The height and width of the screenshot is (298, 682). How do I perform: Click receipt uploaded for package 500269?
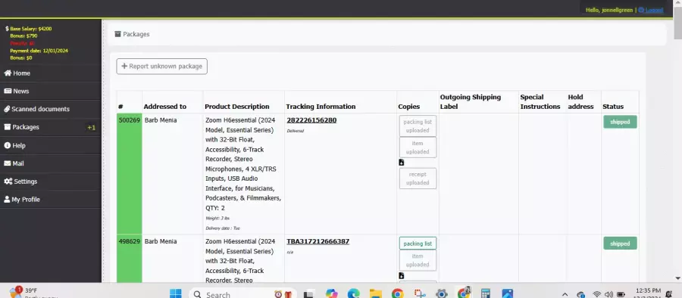tap(418, 178)
